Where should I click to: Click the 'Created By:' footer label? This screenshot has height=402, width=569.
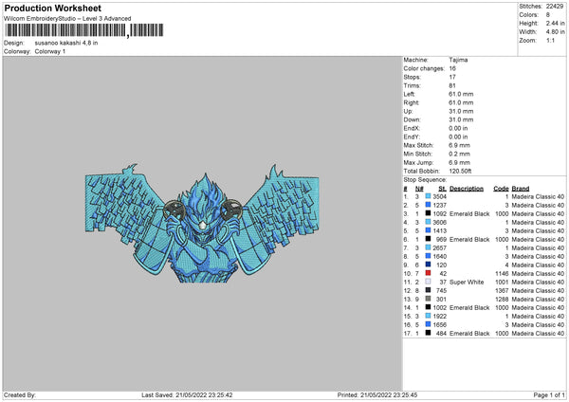pos(20,394)
